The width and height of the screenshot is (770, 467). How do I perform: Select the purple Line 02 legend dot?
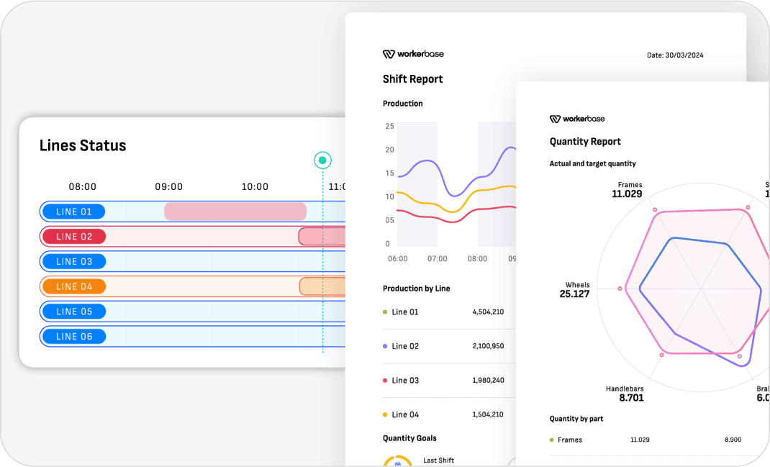point(386,346)
